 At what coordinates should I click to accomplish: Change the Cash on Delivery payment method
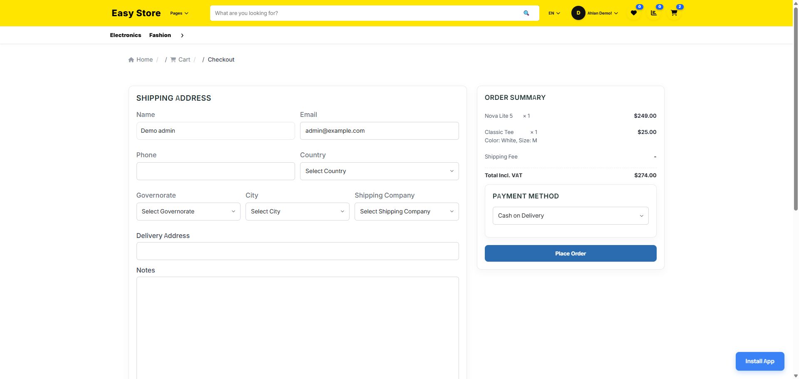pyautogui.click(x=570, y=216)
